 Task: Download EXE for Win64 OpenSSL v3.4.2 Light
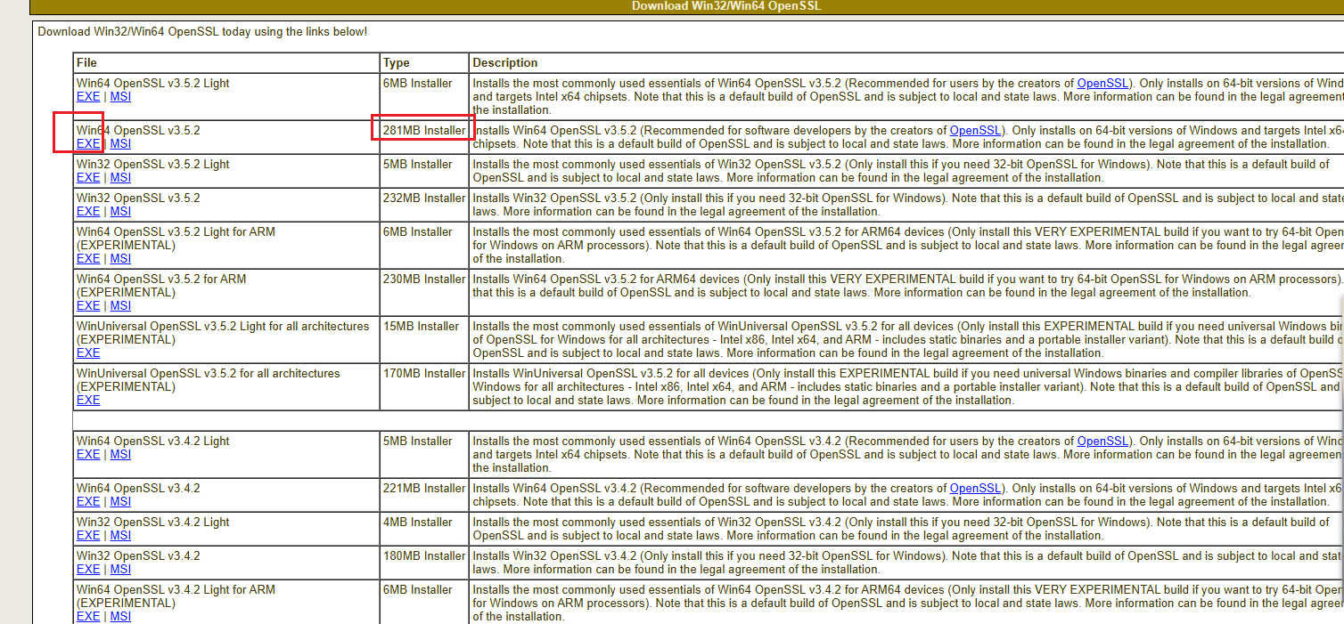(x=88, y=454)
